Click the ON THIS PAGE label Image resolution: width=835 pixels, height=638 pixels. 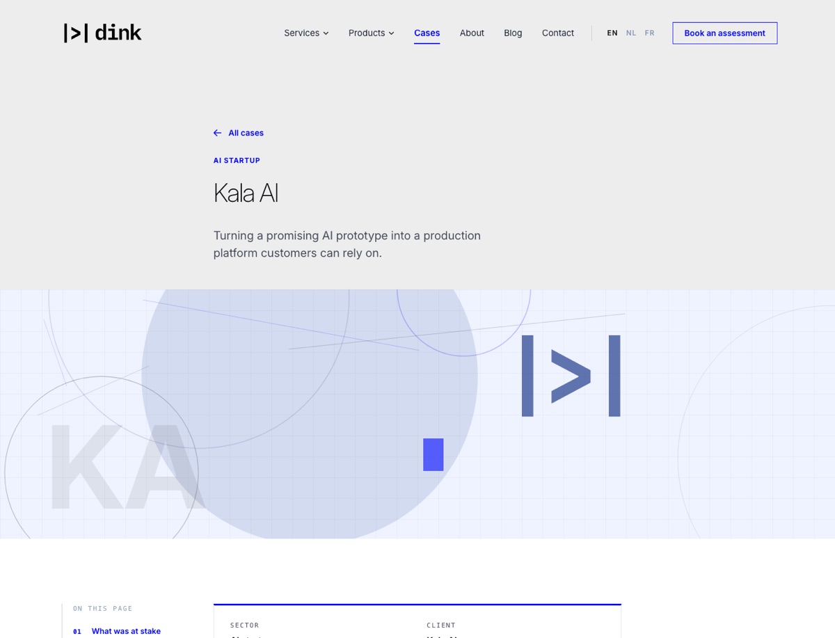click(x=103, y=609)
